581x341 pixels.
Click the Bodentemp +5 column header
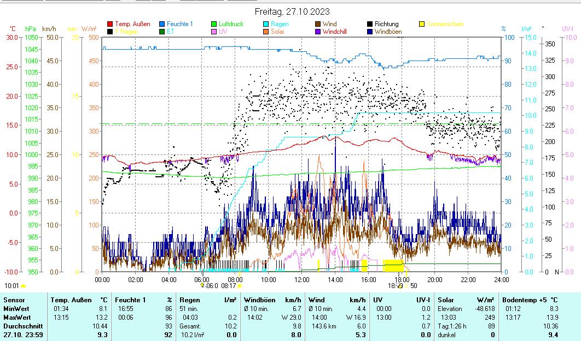(x=522, y=300)
